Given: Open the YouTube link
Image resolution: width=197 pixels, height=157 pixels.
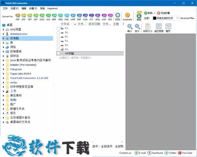Looking at the screenshot, I should 185,153.
